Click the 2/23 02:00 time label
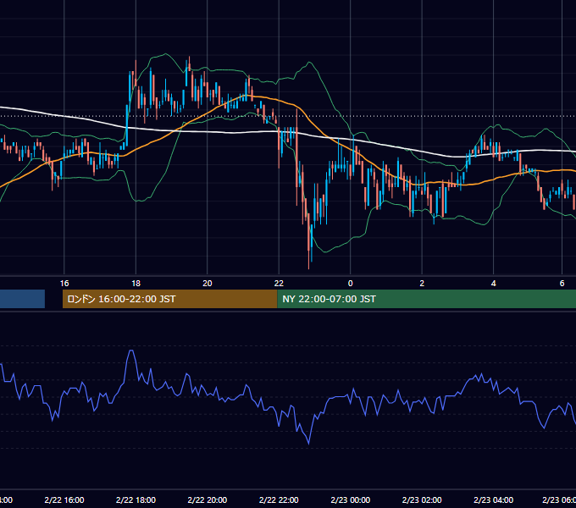Screen dimensions: 576x508 click(422, 500)
